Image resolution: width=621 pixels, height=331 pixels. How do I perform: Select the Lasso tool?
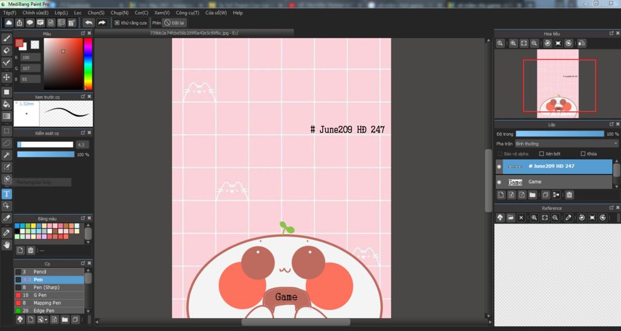7,143
